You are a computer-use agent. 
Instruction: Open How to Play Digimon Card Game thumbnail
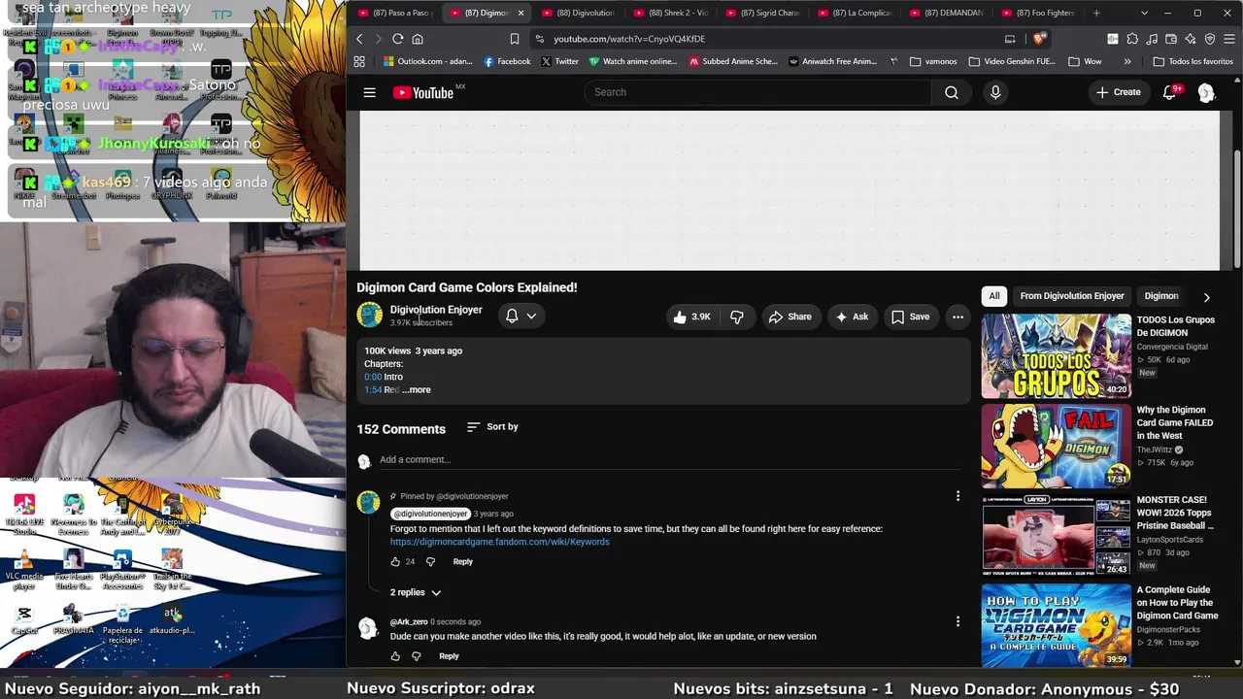coord(1057,626)
